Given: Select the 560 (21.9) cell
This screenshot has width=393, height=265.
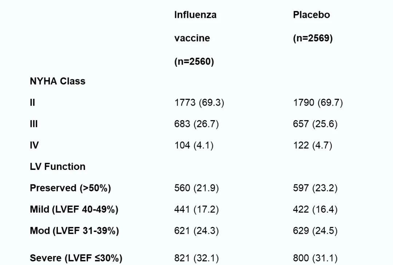Looking at the screenshot, I should click(196, 188).
